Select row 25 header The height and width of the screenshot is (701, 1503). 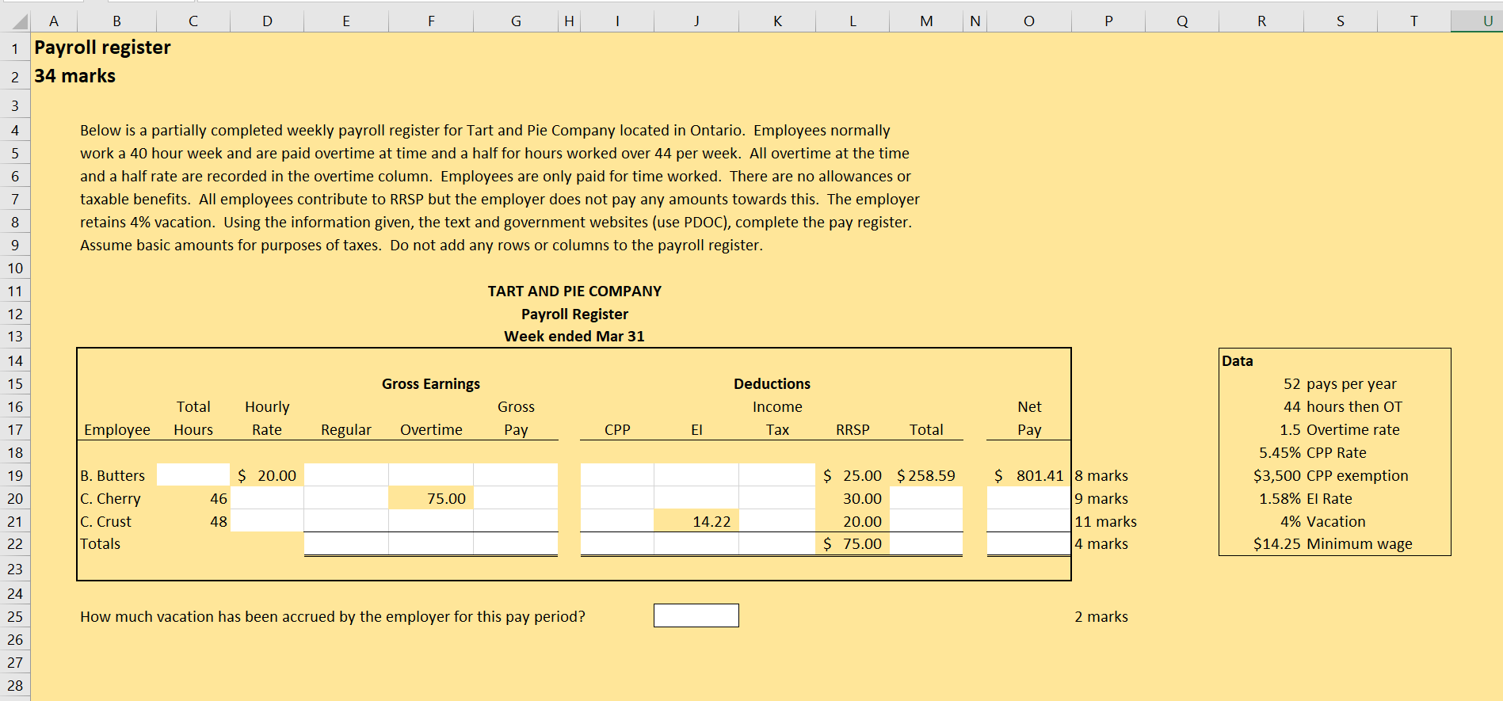[15, 616]
